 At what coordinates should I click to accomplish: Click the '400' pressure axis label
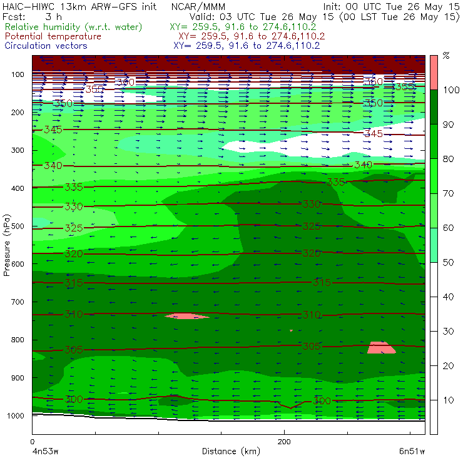point(18,188)
